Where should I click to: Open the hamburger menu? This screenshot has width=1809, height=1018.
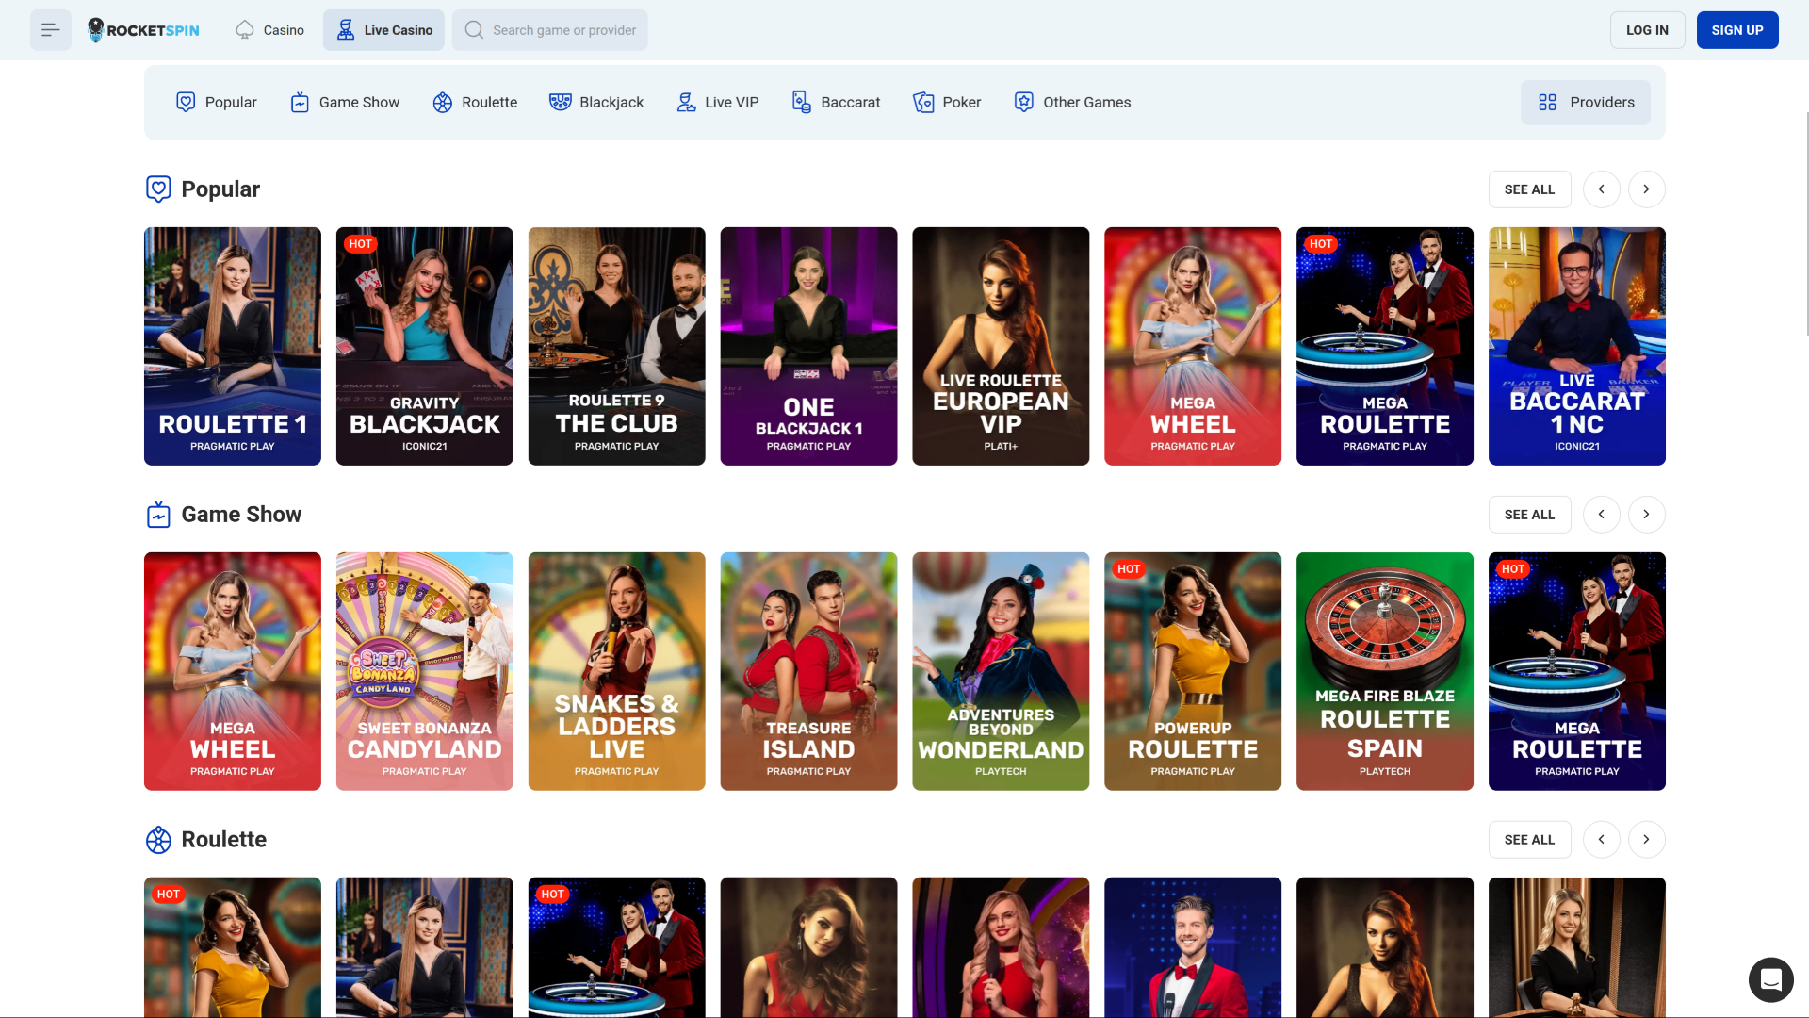[50, 29]
